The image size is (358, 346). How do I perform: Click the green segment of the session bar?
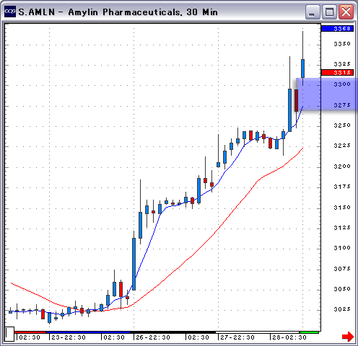[309, 332]
